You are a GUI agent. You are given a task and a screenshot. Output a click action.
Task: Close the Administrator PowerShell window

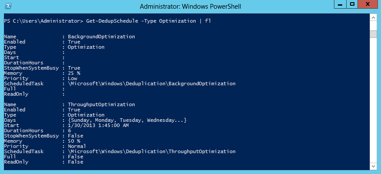pos(368,5)
